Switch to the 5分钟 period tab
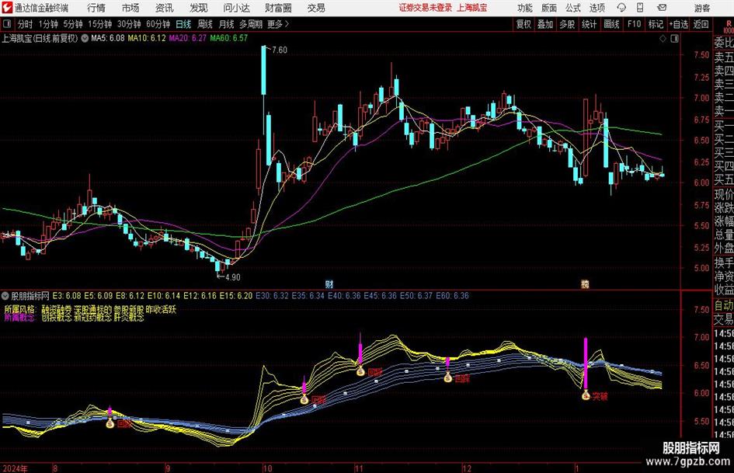Screen dimensions: 734x473 click(73, 24)
